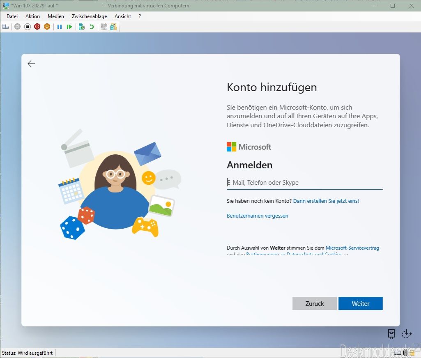Open the Zwischenablage menu
Screen dimensions: 421x358
tap(89, 16)
